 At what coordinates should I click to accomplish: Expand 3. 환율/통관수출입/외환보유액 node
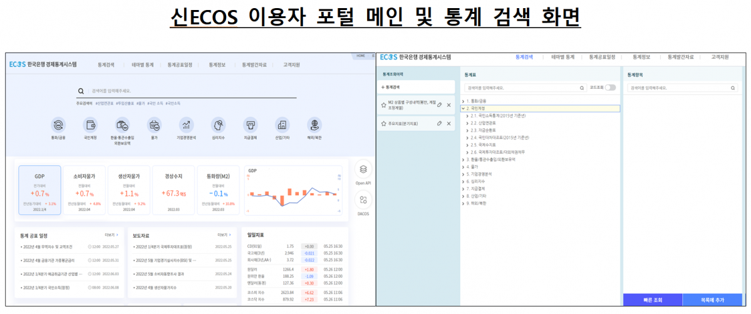click(463, 160)
